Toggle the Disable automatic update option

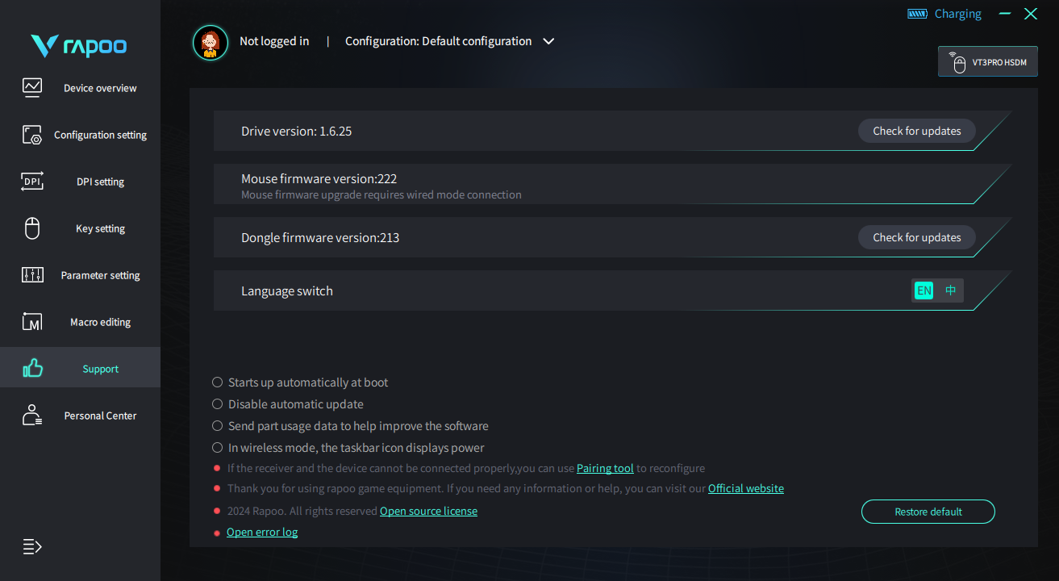(217, 404)
